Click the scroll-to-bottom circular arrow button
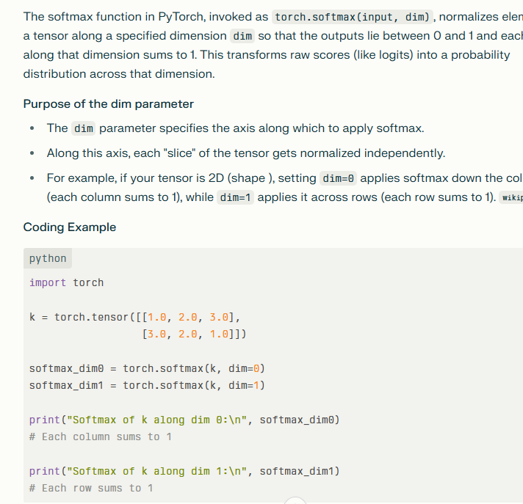Viewport: 523px width, 504px height. point(295,500)
